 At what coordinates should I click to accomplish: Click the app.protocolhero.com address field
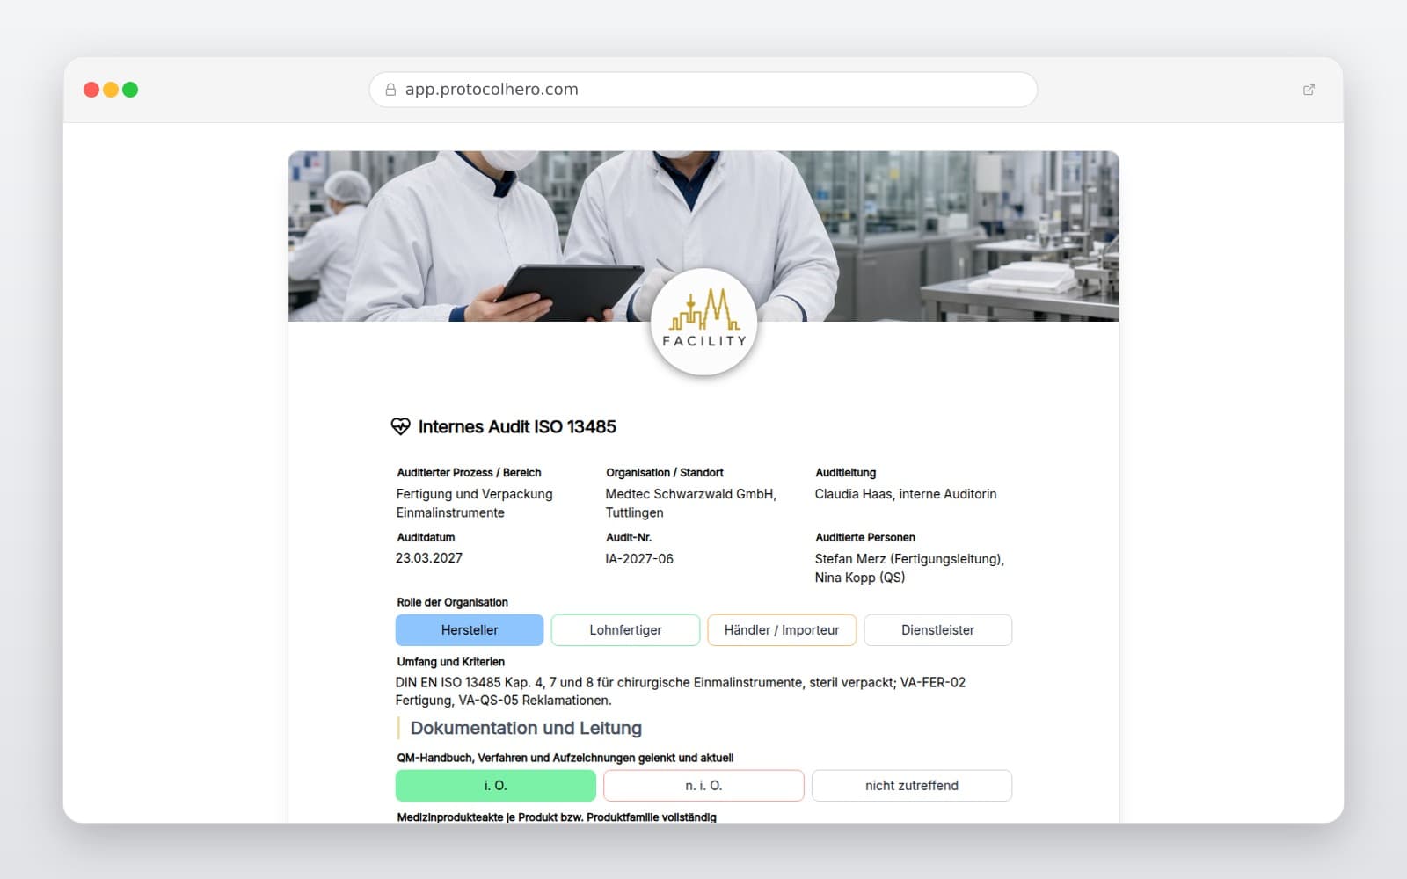pos(703,90)
